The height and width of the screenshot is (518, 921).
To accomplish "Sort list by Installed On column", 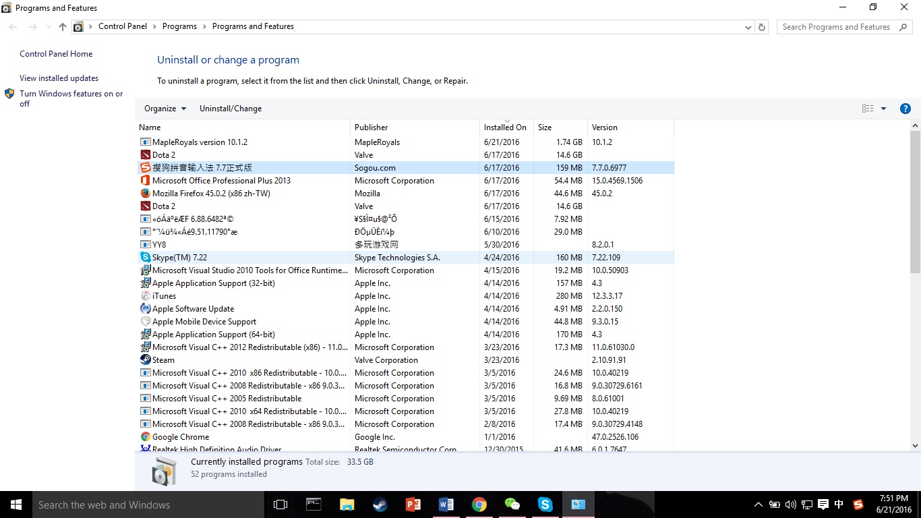I will (x=506, y=127).
